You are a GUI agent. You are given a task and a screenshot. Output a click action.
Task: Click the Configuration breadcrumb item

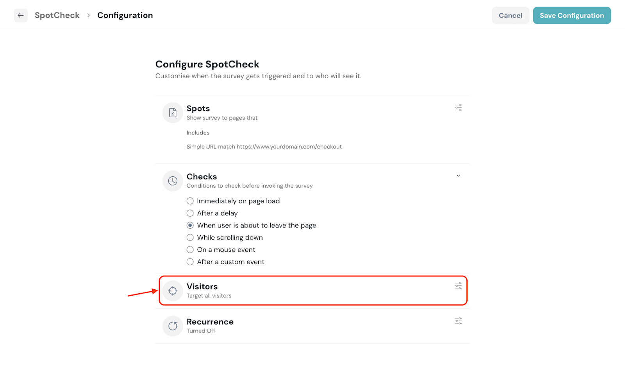click(x=125, y=15)
